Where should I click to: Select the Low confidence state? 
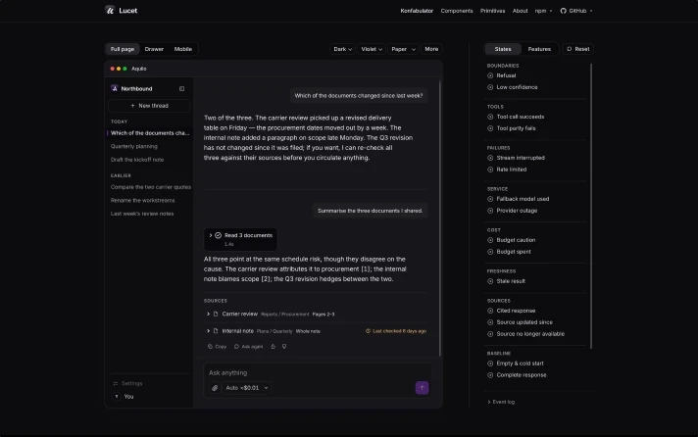[x=513, y=87]
